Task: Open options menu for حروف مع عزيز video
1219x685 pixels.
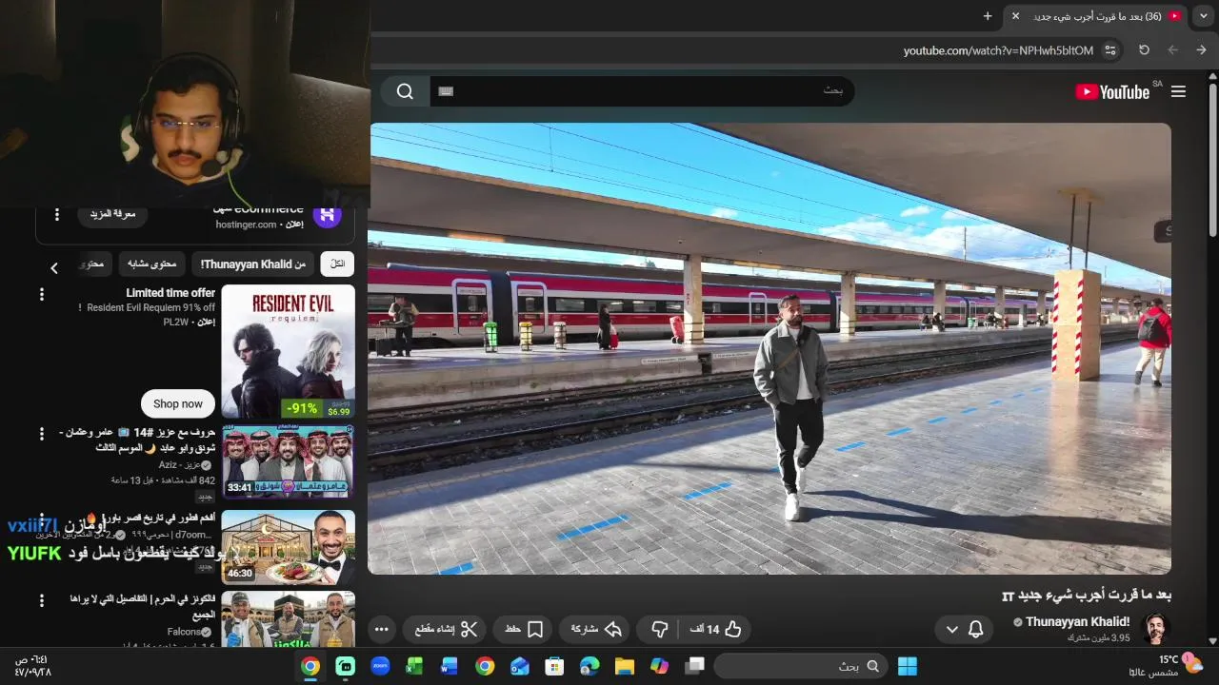Action: point(41,434)
